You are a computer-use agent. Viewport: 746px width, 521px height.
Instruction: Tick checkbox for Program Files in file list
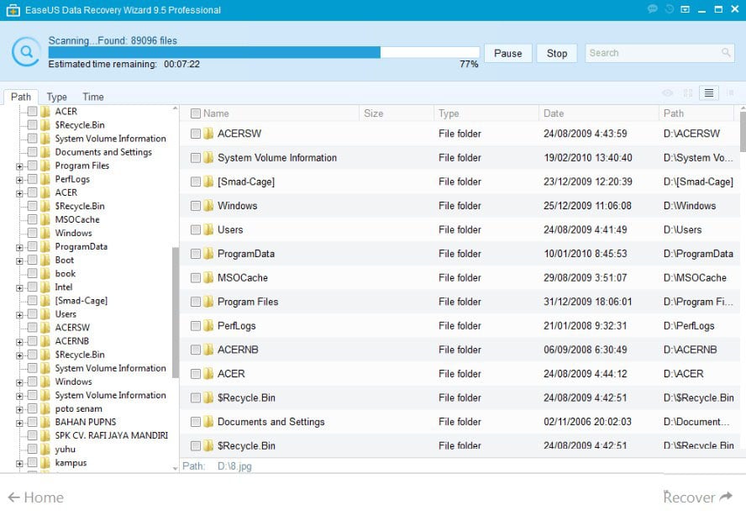195,302
